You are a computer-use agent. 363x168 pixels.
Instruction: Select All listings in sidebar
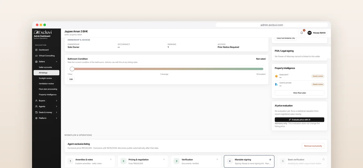click(46, 73)
